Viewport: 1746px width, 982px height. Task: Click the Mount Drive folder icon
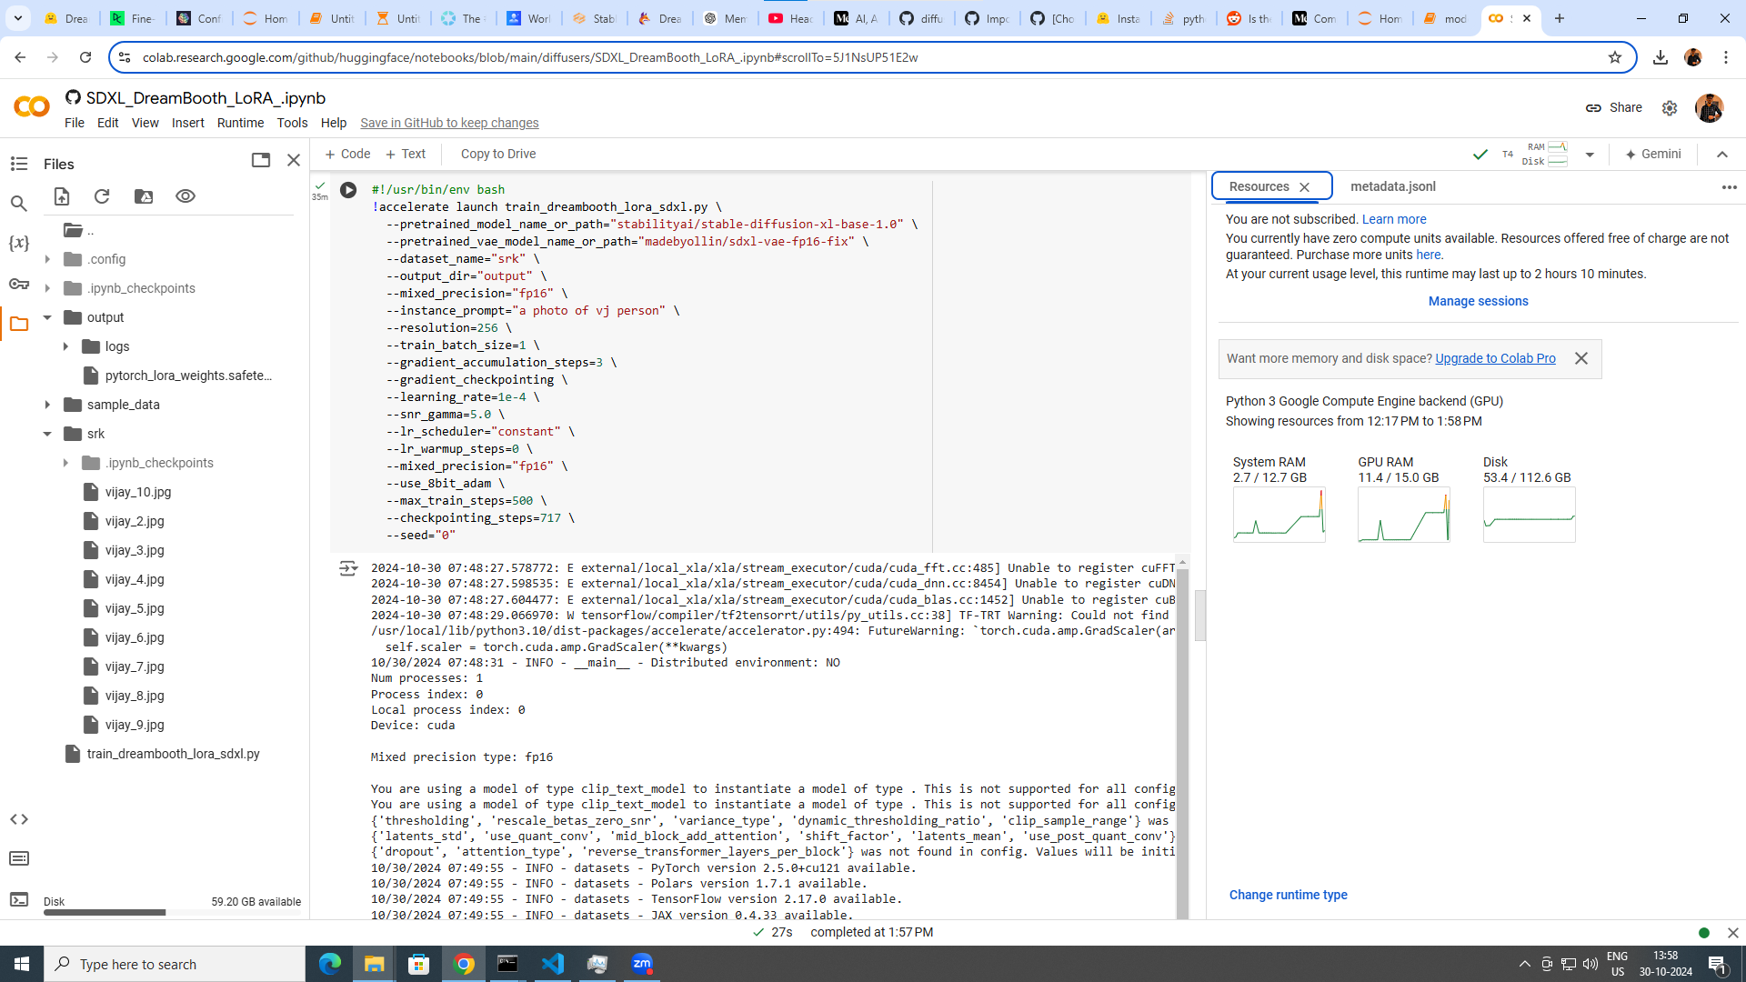(x=144, y=196)
